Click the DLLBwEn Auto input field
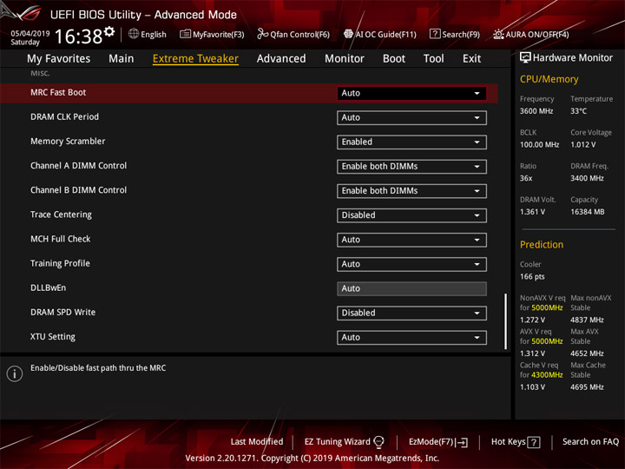Image resolution: width=625 pixels, height=469 pixels. pyautogui.click(x=411, y=288)
